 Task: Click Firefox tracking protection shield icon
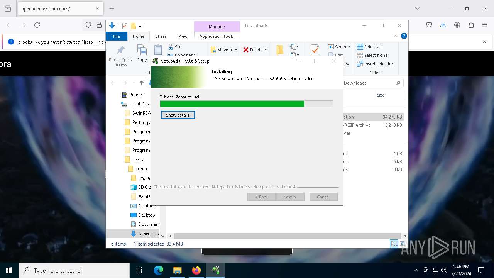[88, 25]
